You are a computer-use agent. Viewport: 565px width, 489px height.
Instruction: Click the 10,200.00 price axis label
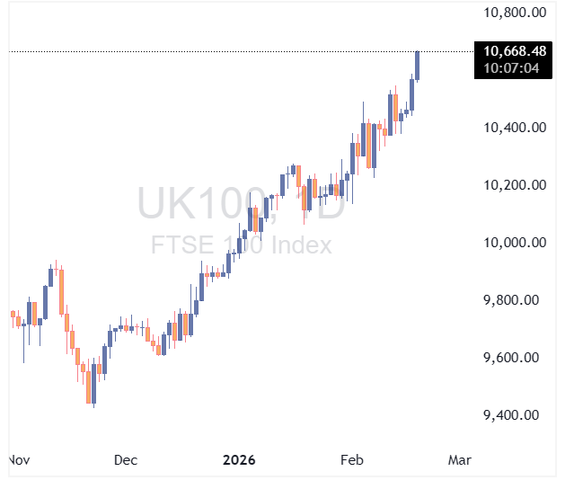click(x=515, y=185)
